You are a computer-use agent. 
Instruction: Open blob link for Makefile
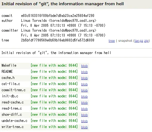point(84,66)
